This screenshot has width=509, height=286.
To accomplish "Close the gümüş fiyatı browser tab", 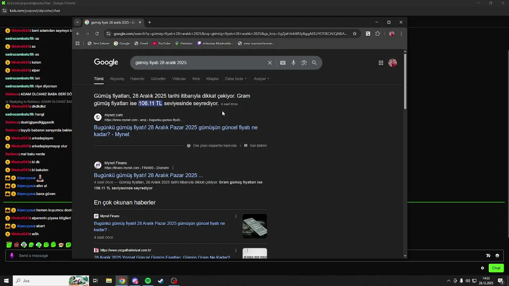I will (140, 22).
